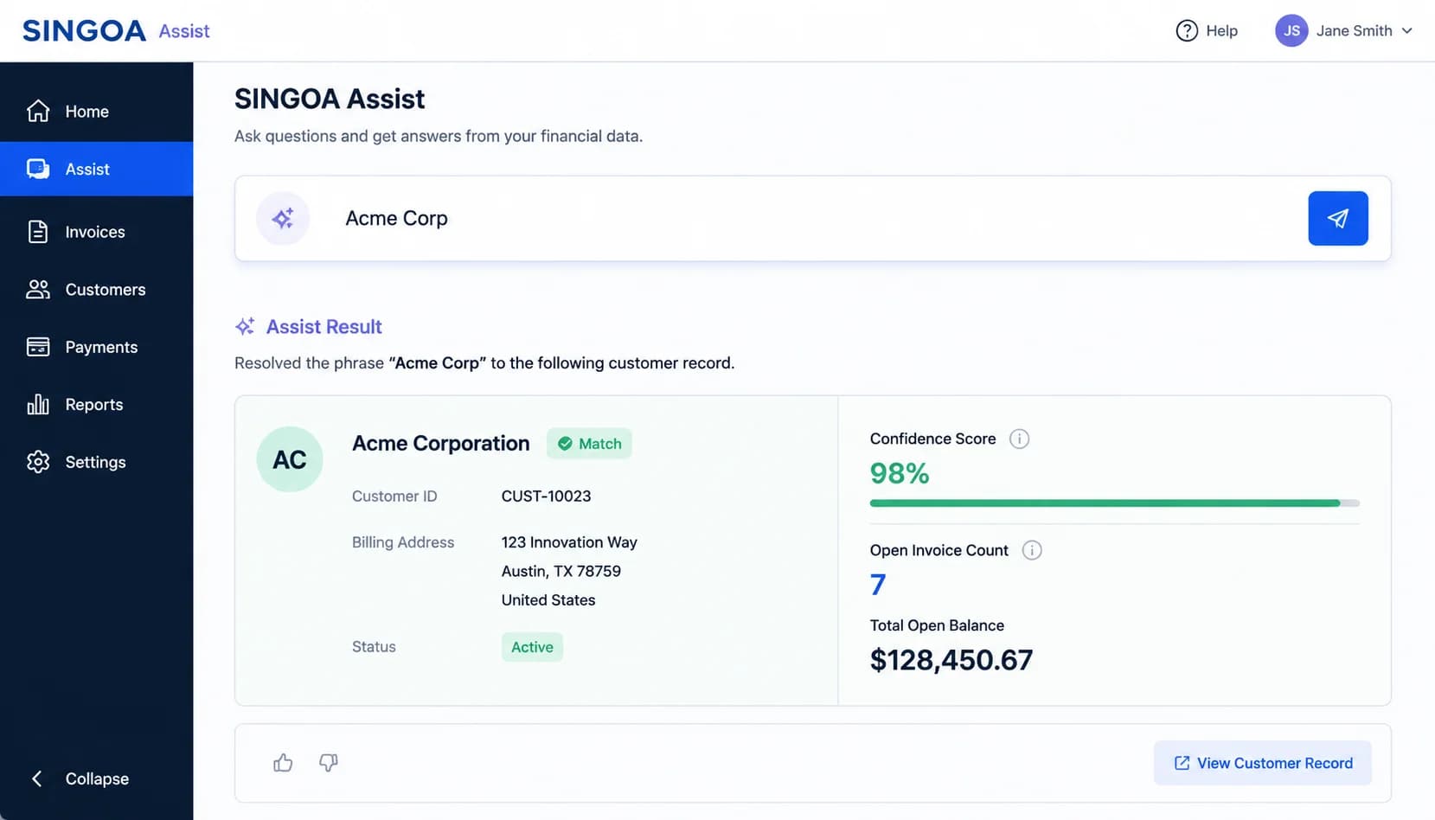Click external link icon in View Customer Record
1435x820 pixels.
point(1182,763)
